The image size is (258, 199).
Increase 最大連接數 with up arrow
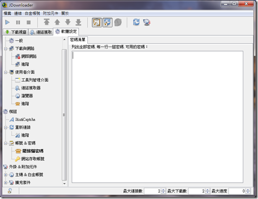click(163, 190)
